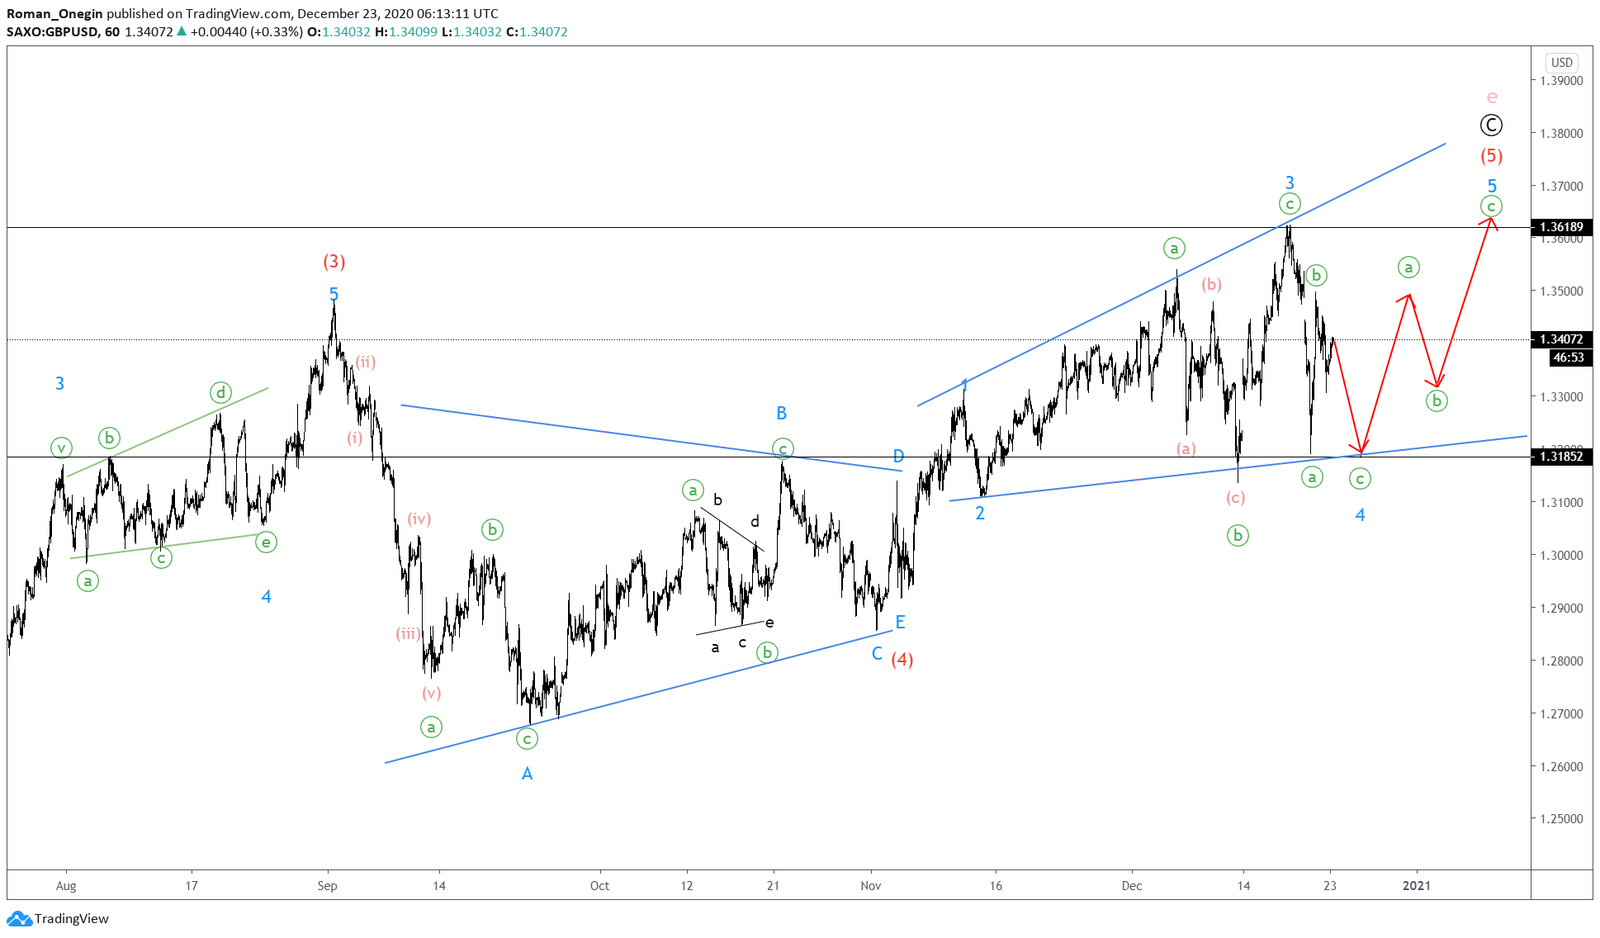Viewport: 1600px width, 938px height.
Task: Click the blue A wave label
Action: point(527,774)
